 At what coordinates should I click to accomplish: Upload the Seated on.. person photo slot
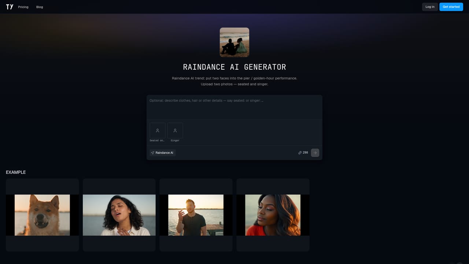point(157,131)
